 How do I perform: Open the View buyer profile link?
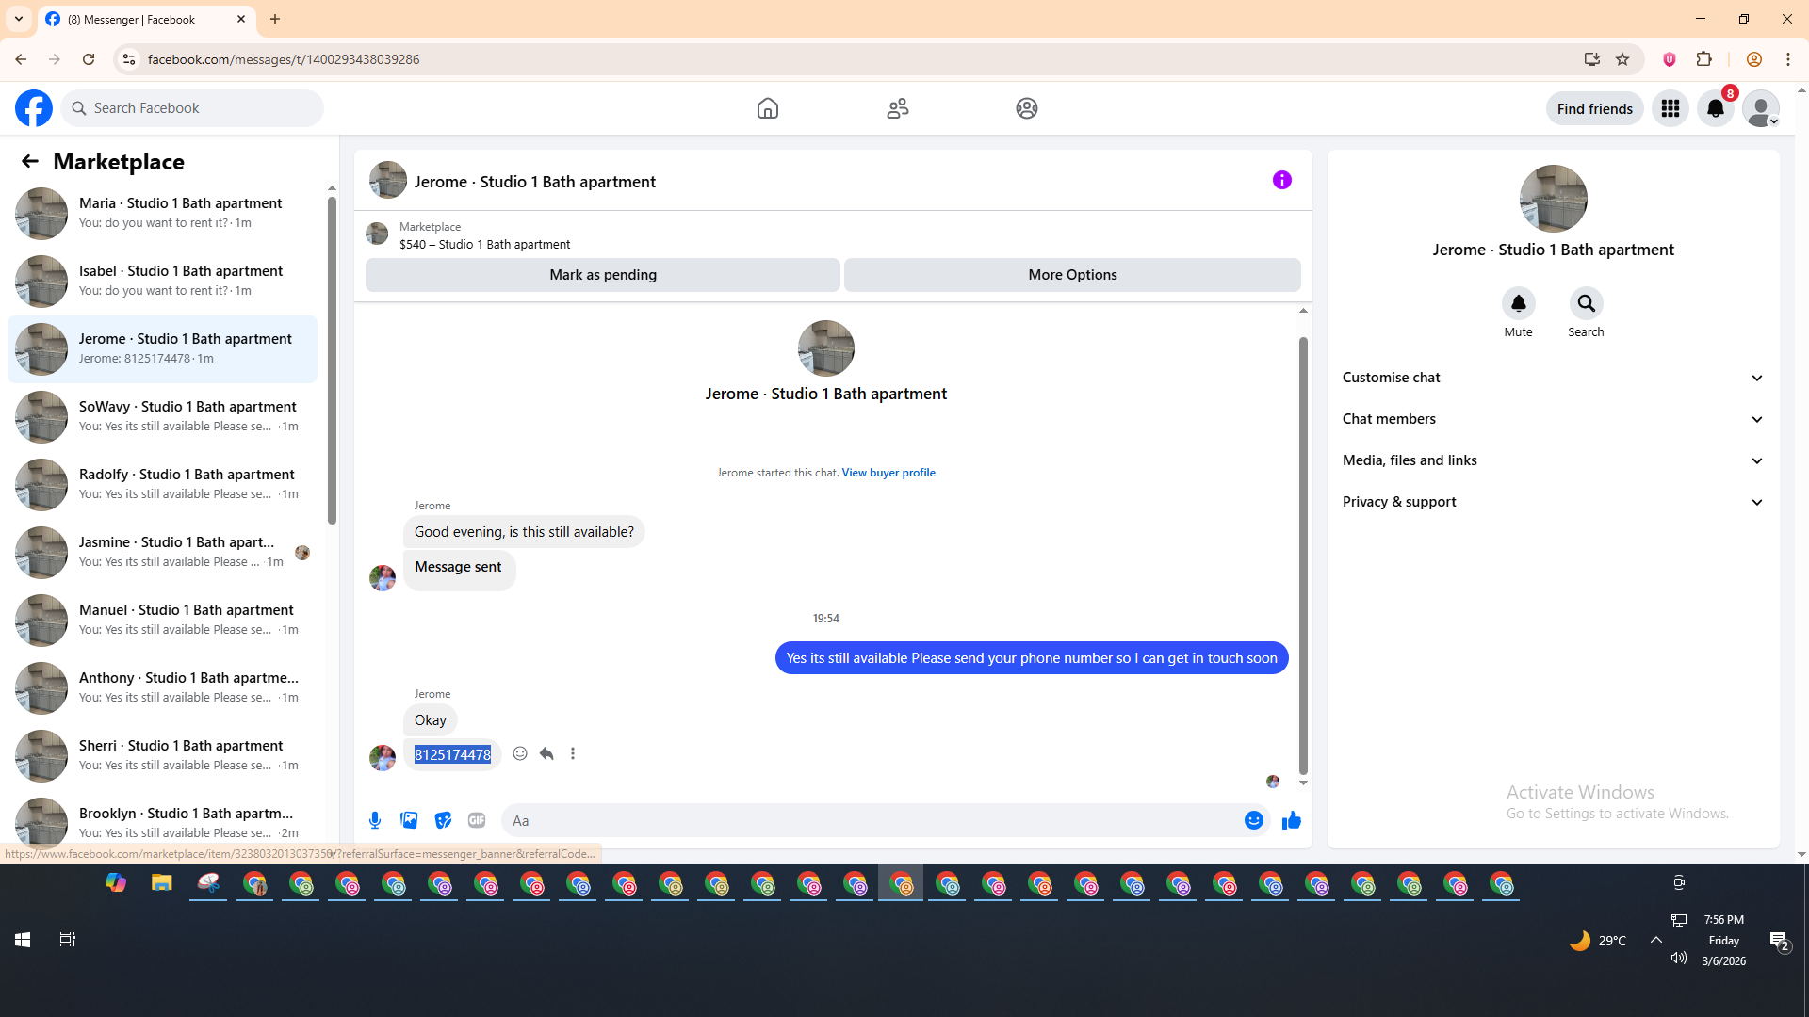888,473
